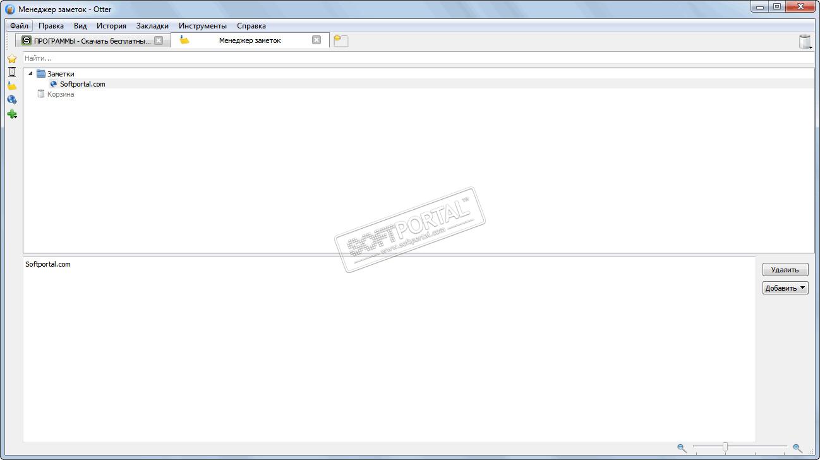
Task: Open the Справка menu
Action: click(251, 26)
